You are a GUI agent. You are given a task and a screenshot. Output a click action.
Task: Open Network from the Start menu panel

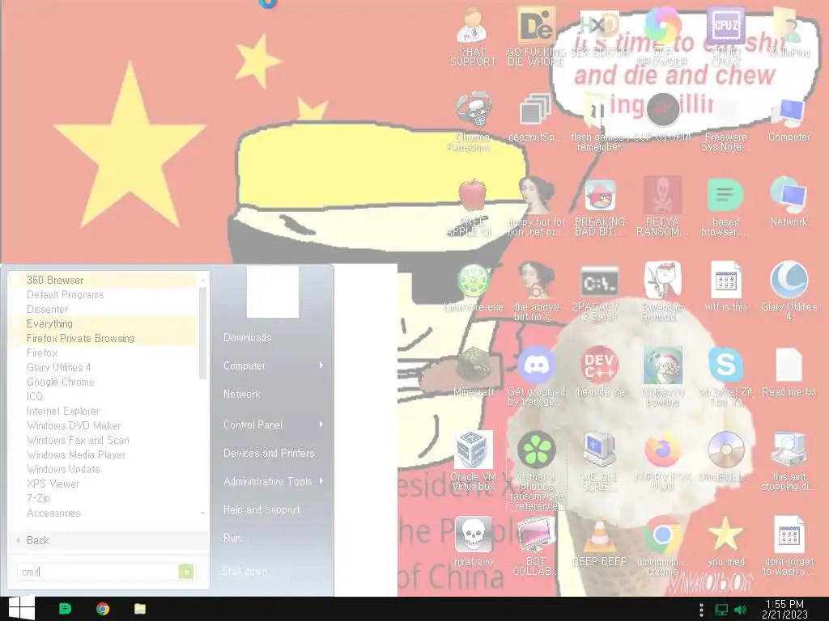(x=241, y=394)
